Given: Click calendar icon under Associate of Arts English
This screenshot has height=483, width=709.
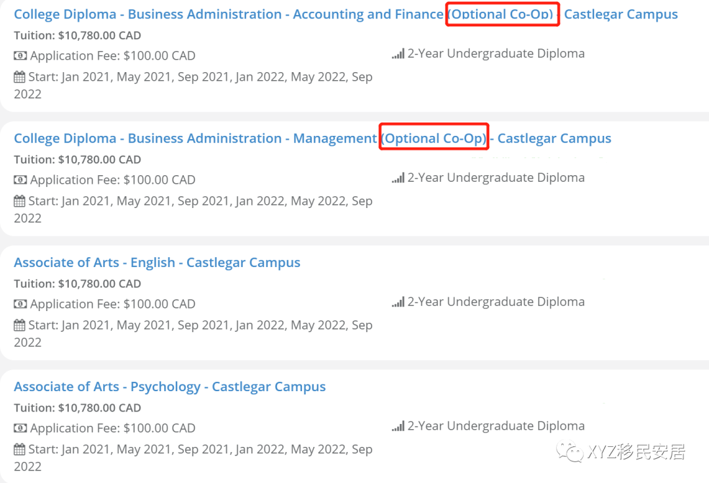Looking at the screenshot, I should tap(20, 325).
